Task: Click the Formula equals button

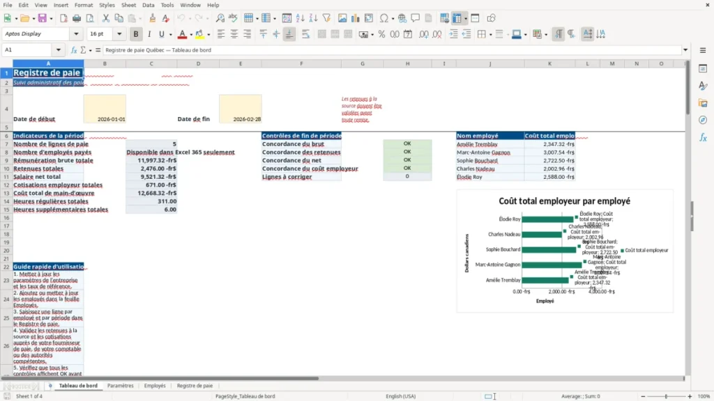Action: [98, 50]
